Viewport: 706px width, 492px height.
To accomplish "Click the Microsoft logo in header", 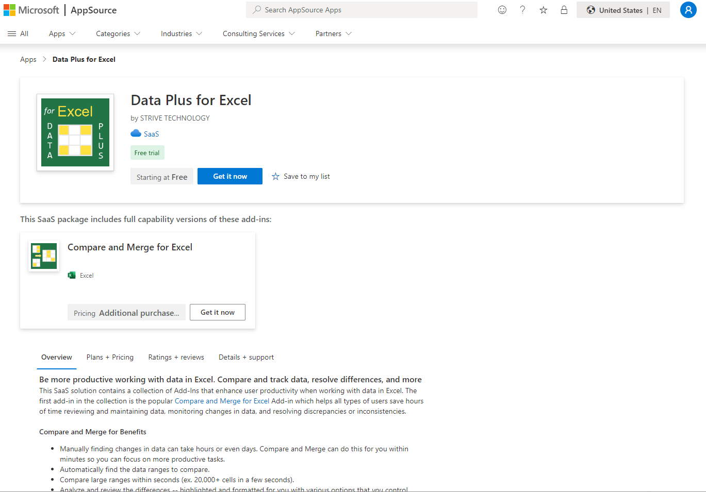I will [x=31, y=10].
